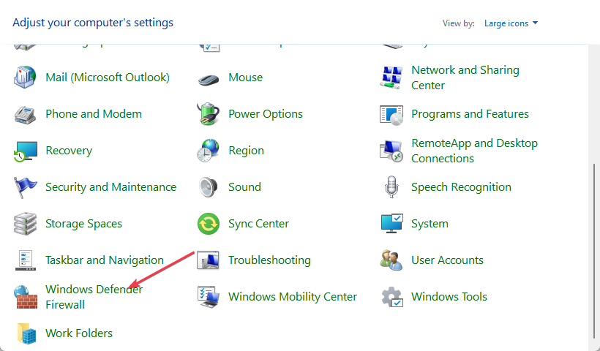
Task: Click the RemoteApp and Desktop Connections icon
Action: click(391, 151)
